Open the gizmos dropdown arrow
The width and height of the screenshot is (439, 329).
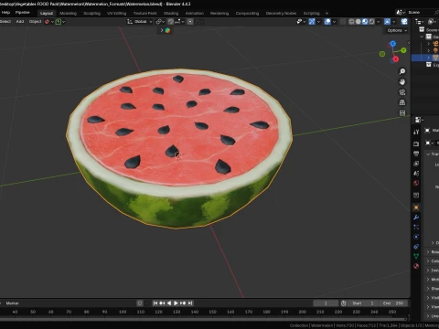click(318, 22)
